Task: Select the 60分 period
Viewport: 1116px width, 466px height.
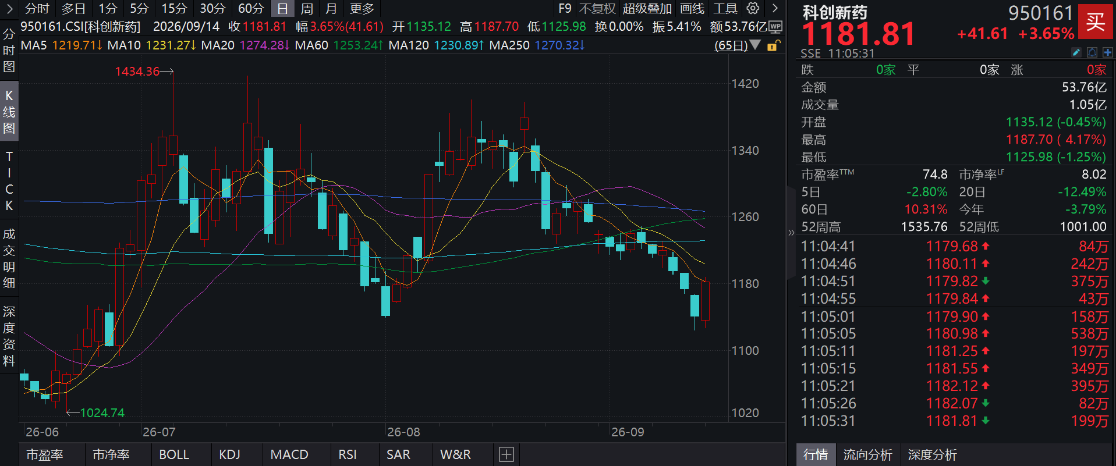Action: 251,8
